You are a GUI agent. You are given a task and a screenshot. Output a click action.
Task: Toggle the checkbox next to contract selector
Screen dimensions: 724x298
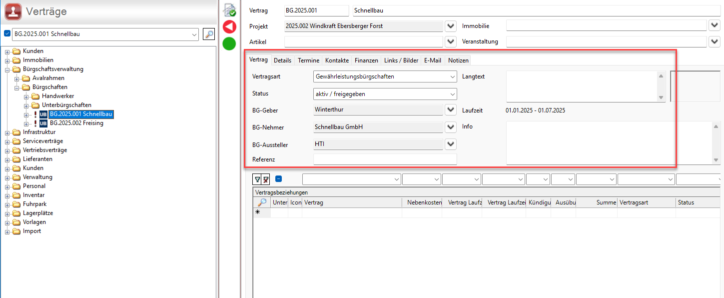tap(7, 34)
